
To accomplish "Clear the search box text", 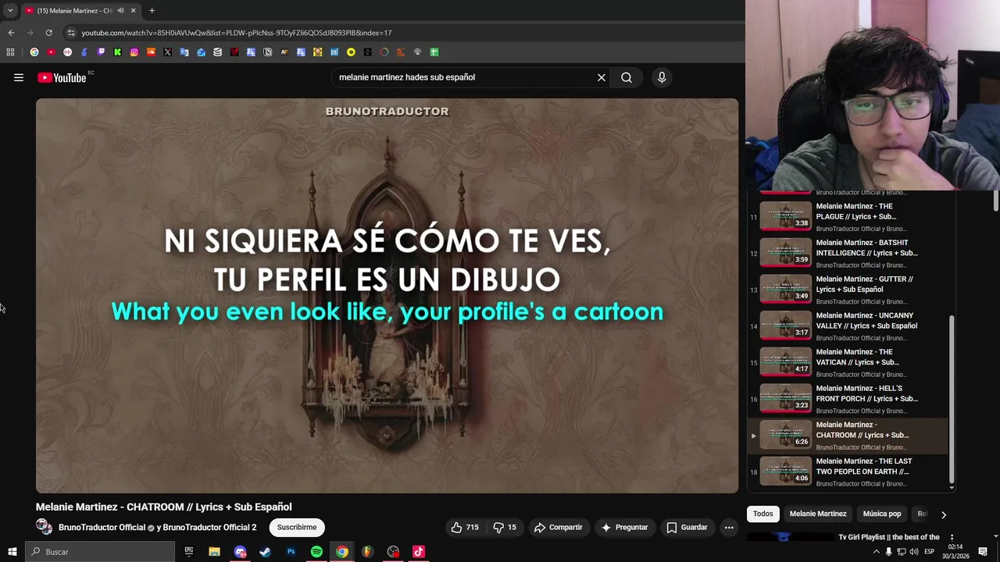I will pos(602,77).
